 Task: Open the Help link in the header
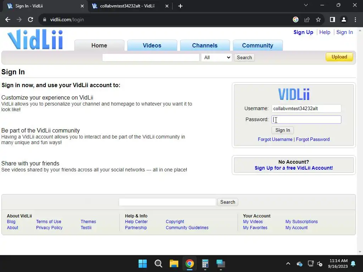coord(325,32)
